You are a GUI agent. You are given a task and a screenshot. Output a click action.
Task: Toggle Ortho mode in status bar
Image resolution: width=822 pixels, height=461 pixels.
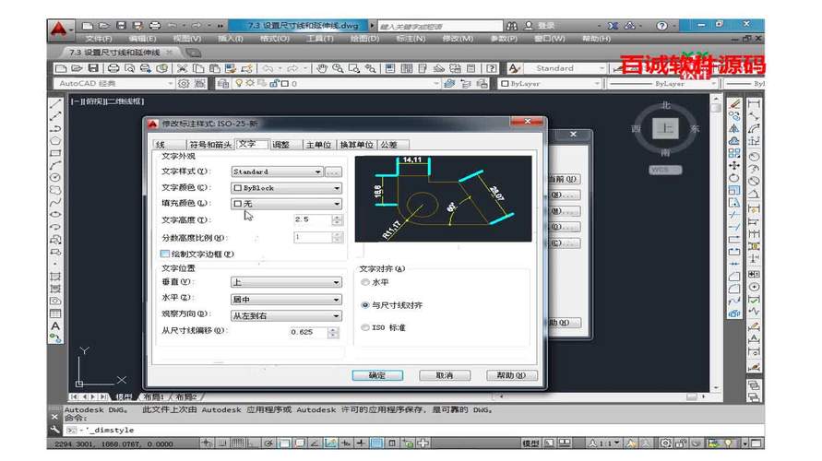(252, 443)
